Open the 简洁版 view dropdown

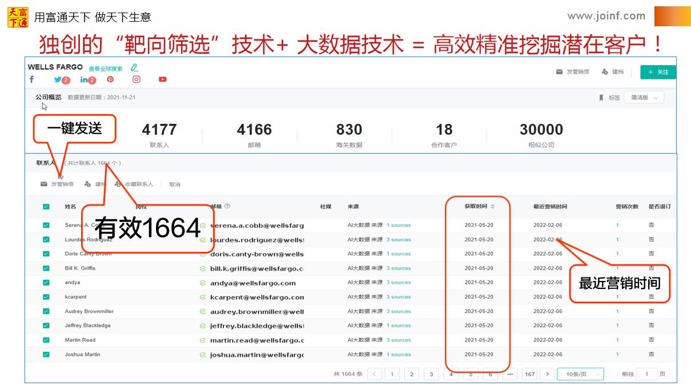(x=644, y=98)
